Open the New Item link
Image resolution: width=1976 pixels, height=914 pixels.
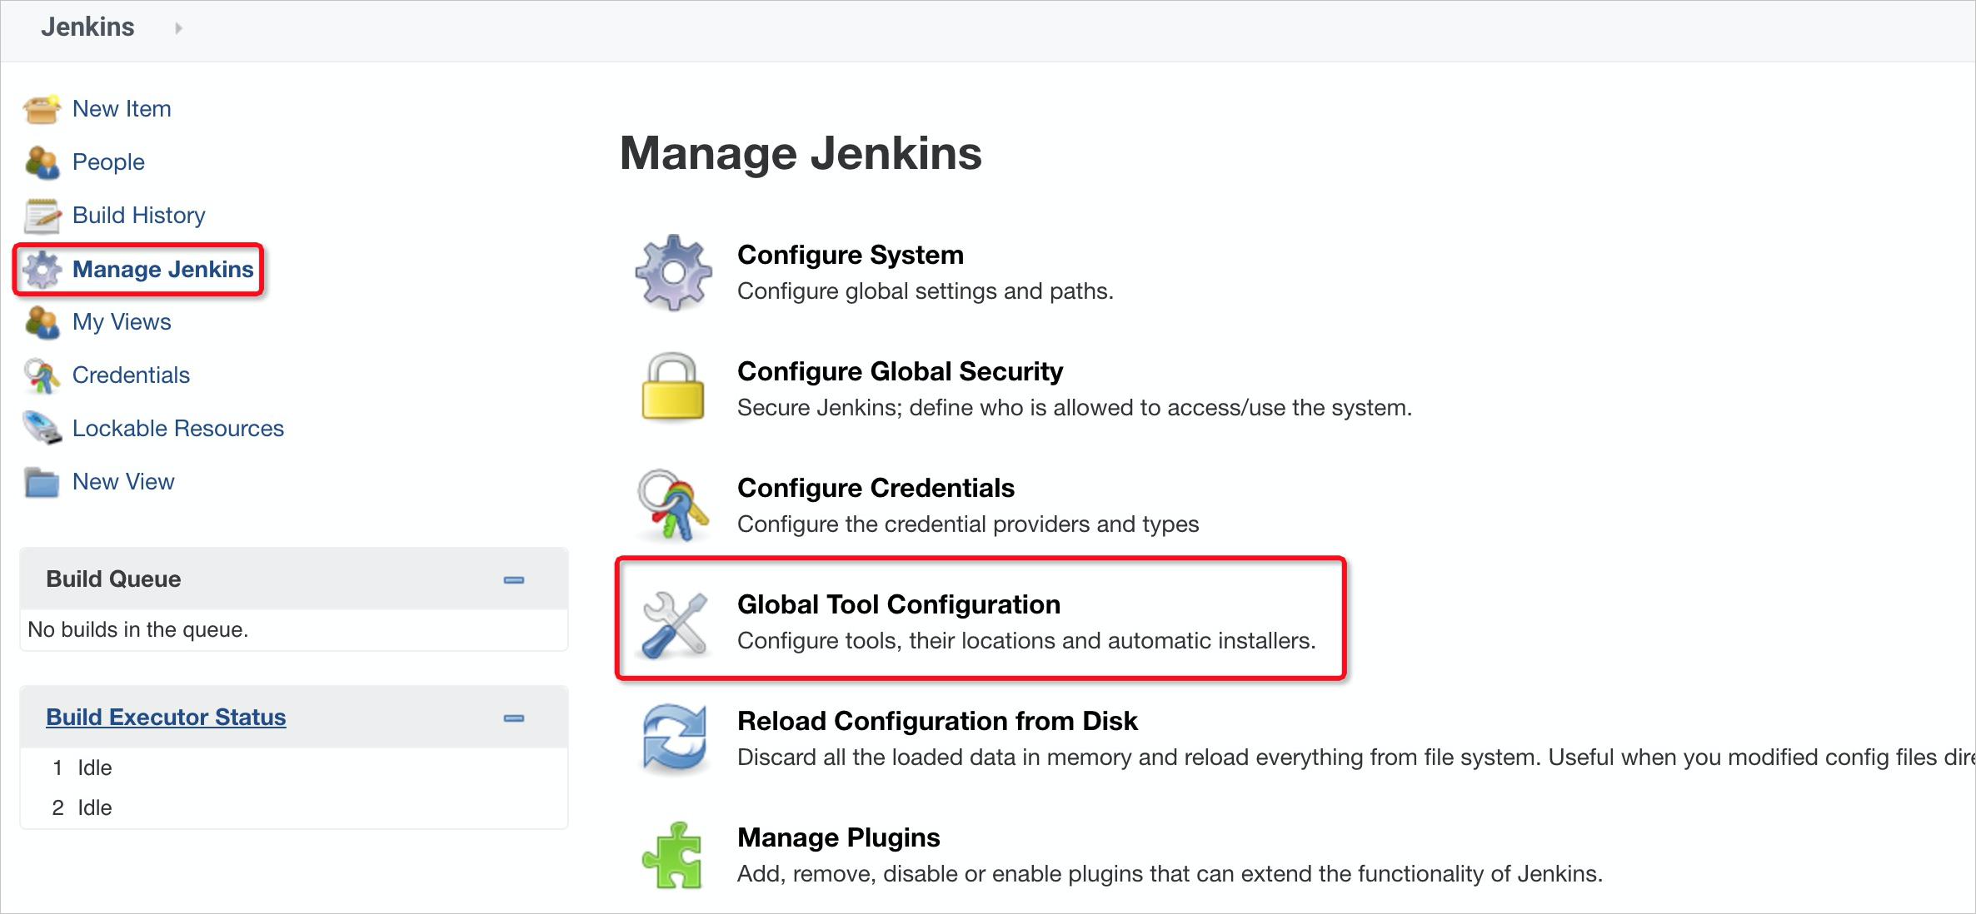coord(122,109)
